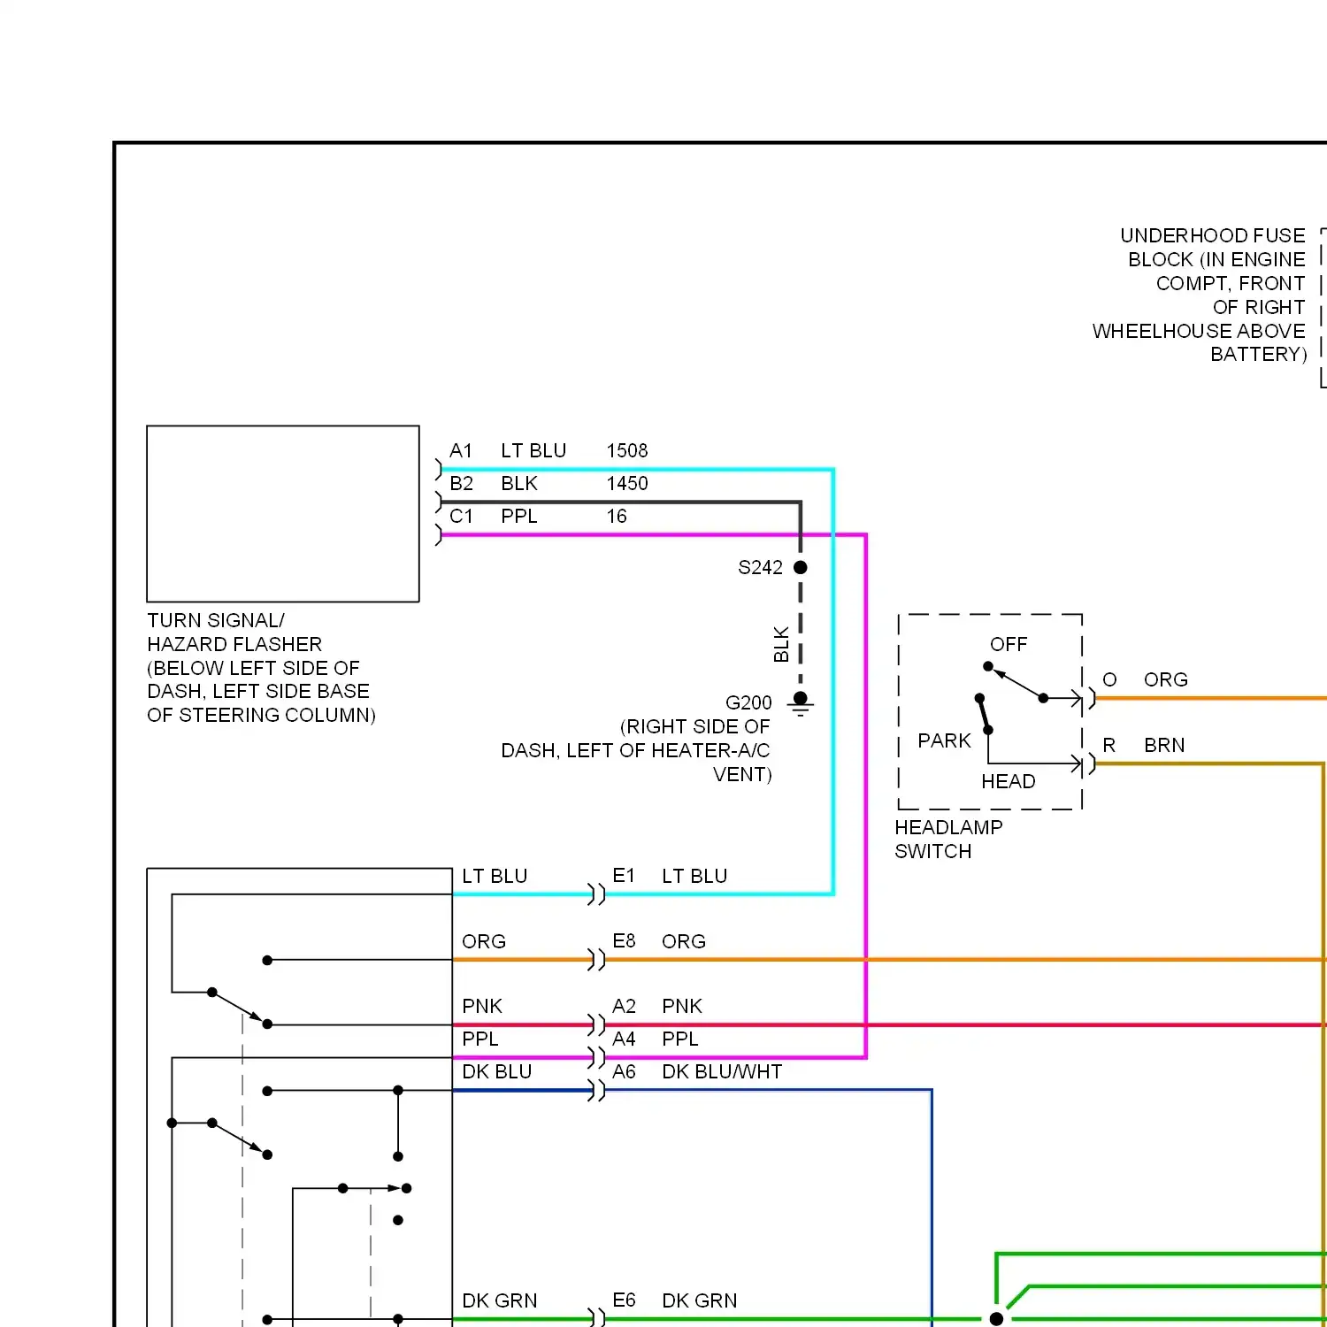Select connector pin label "E1"
The width and height of the screenshot is (1327, 1327).
click(624, 876)
